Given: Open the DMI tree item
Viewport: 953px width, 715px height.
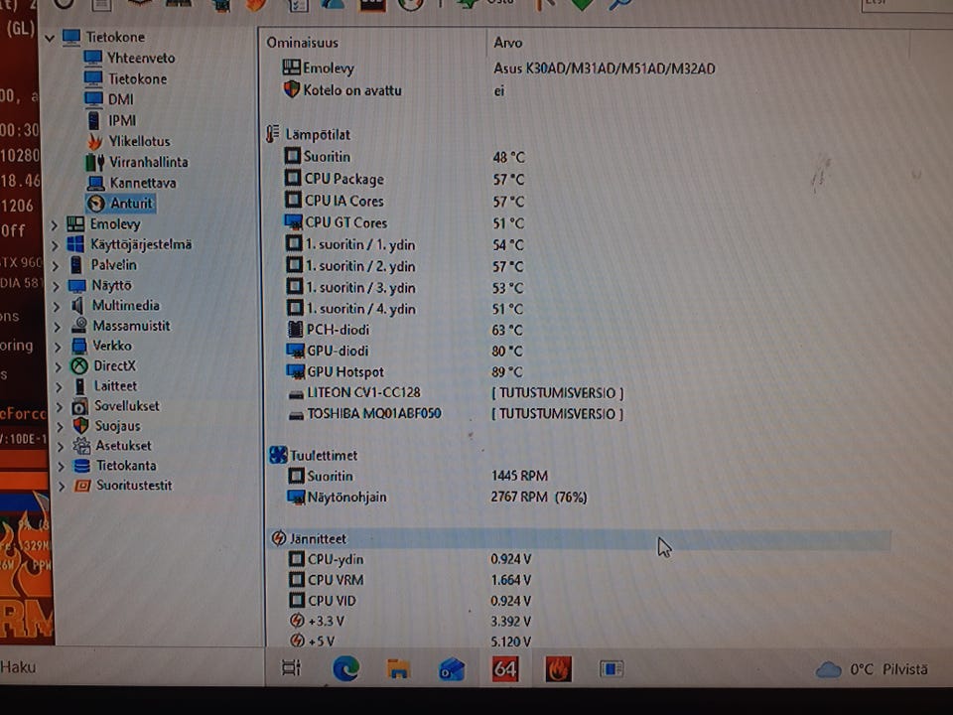Looking at the screenshot, I should point(120,99).
